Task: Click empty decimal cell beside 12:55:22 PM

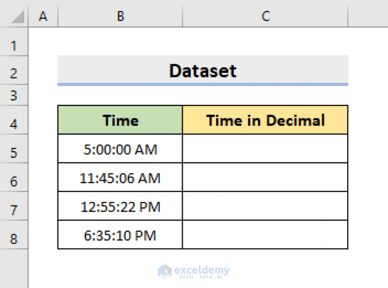Action: [265, 207]
